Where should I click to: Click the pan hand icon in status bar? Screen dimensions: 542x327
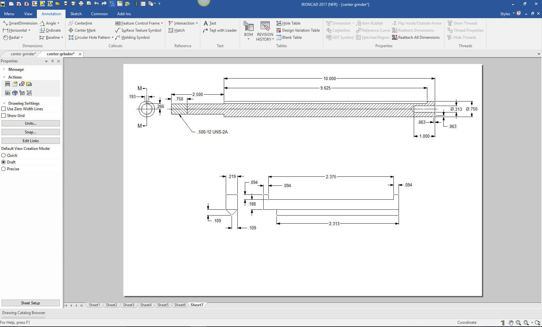[x=511, y=322]
